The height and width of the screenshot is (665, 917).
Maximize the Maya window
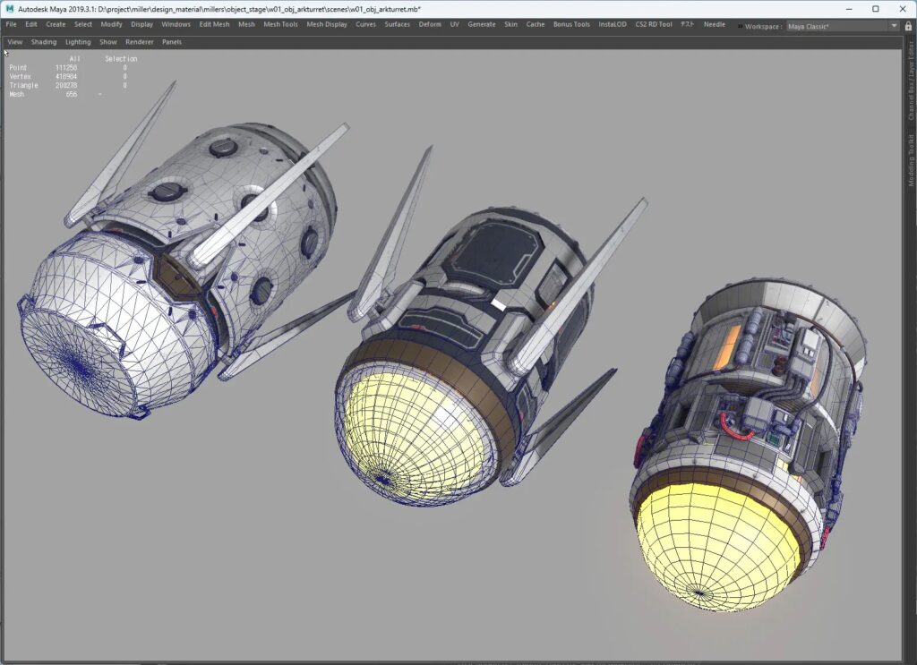click(875, 8)
